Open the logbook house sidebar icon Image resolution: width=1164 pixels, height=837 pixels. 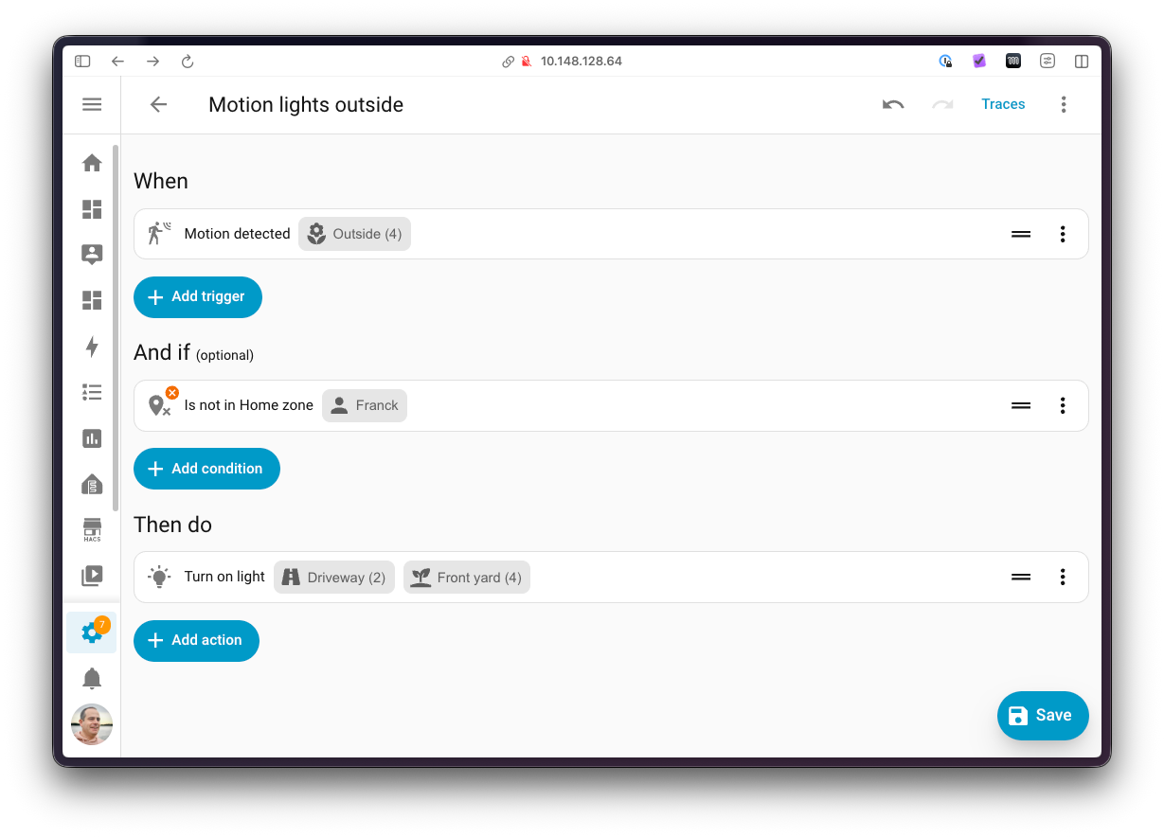92,484
